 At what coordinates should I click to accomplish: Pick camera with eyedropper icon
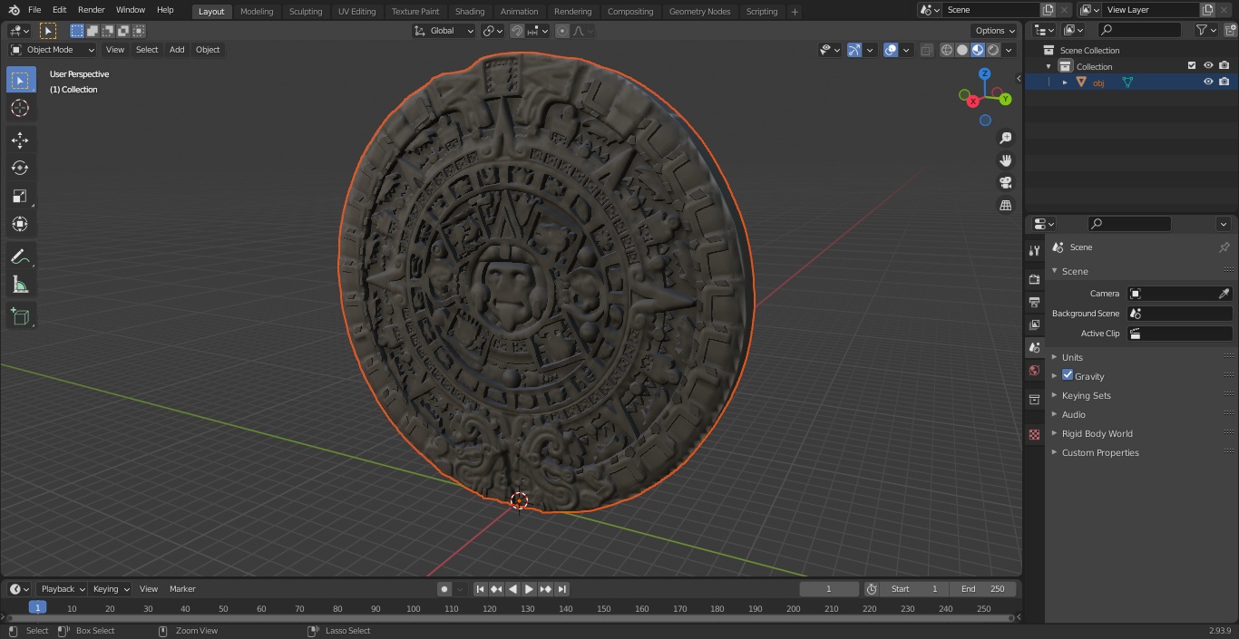click(x=1224, y=294)
